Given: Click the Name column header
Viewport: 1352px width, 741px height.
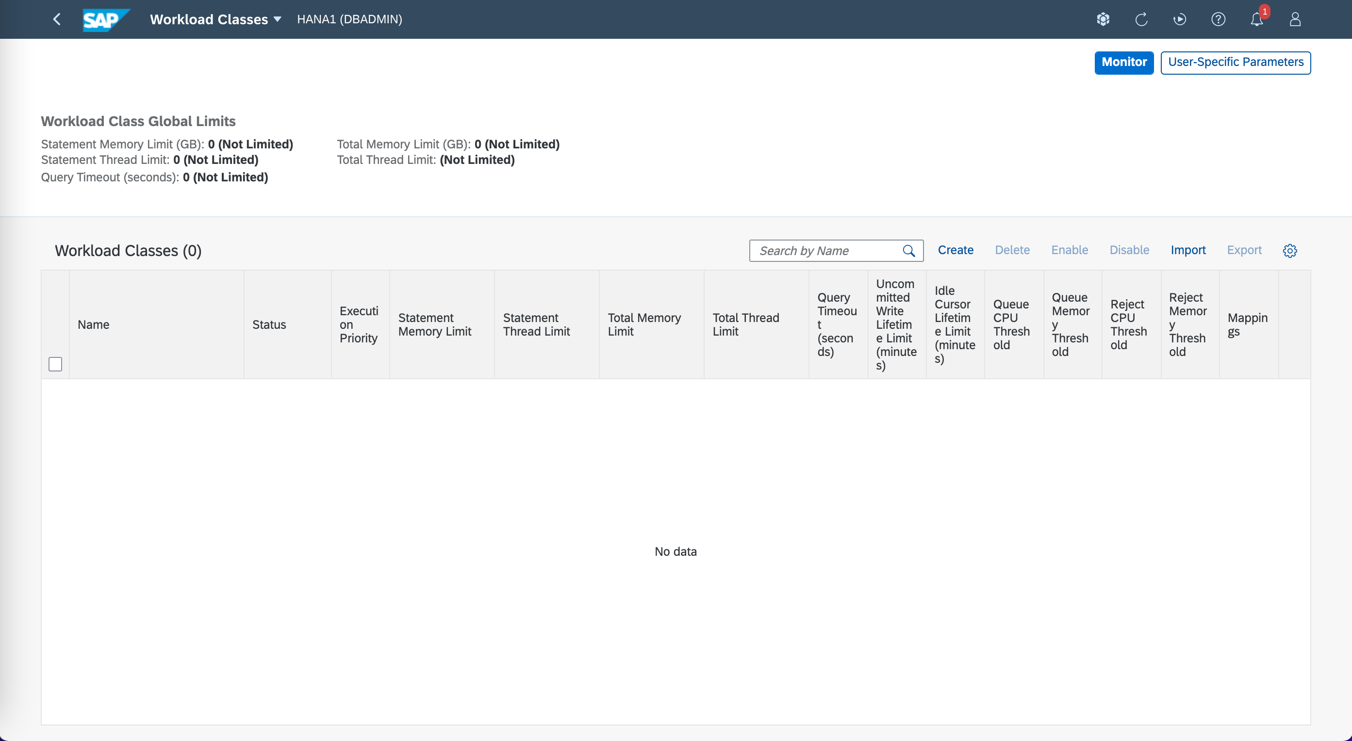Looking at the screenshot, I should [94, 324].
